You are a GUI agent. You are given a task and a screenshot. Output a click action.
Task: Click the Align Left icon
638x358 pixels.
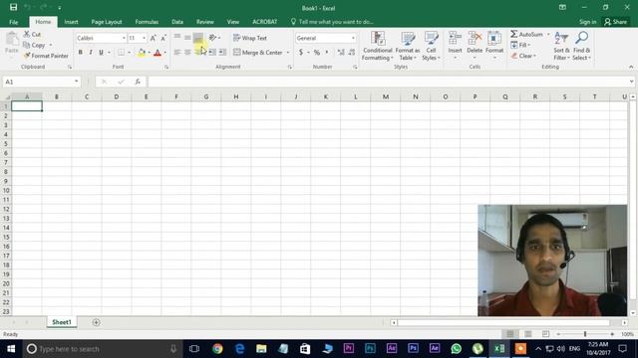coord(177,53)
